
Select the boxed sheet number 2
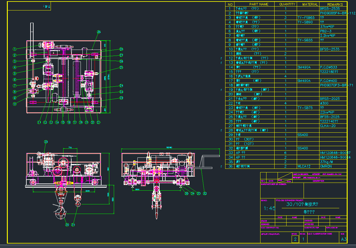point(295,239)
